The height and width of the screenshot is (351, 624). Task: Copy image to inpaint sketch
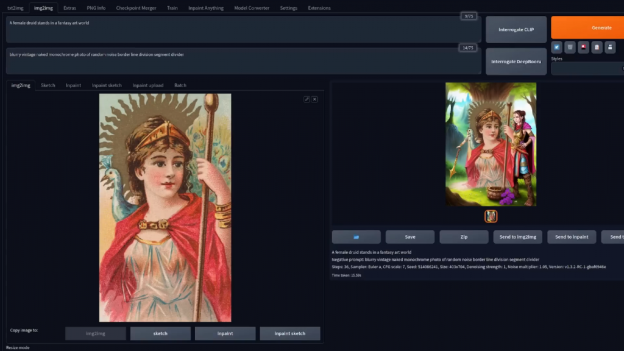(290, 333)
